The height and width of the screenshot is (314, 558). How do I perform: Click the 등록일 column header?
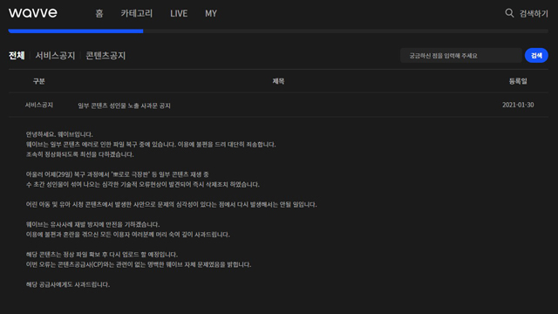click(518, 81)
